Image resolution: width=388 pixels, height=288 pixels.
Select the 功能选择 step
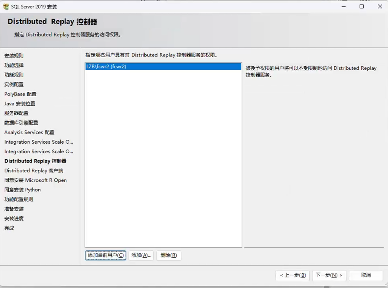[14, 65]
